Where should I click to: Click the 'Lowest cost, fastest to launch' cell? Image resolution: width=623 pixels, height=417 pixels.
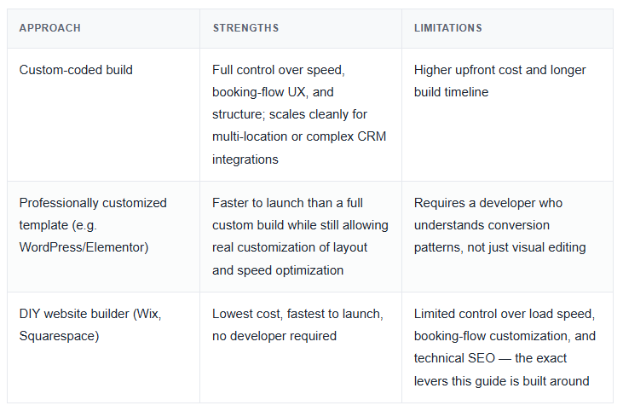tap(301, 347)
